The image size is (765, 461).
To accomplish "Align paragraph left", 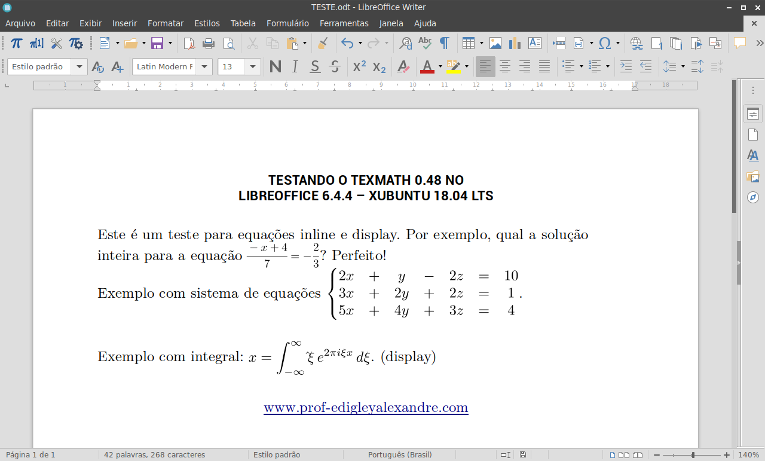I will click(485, 66).
